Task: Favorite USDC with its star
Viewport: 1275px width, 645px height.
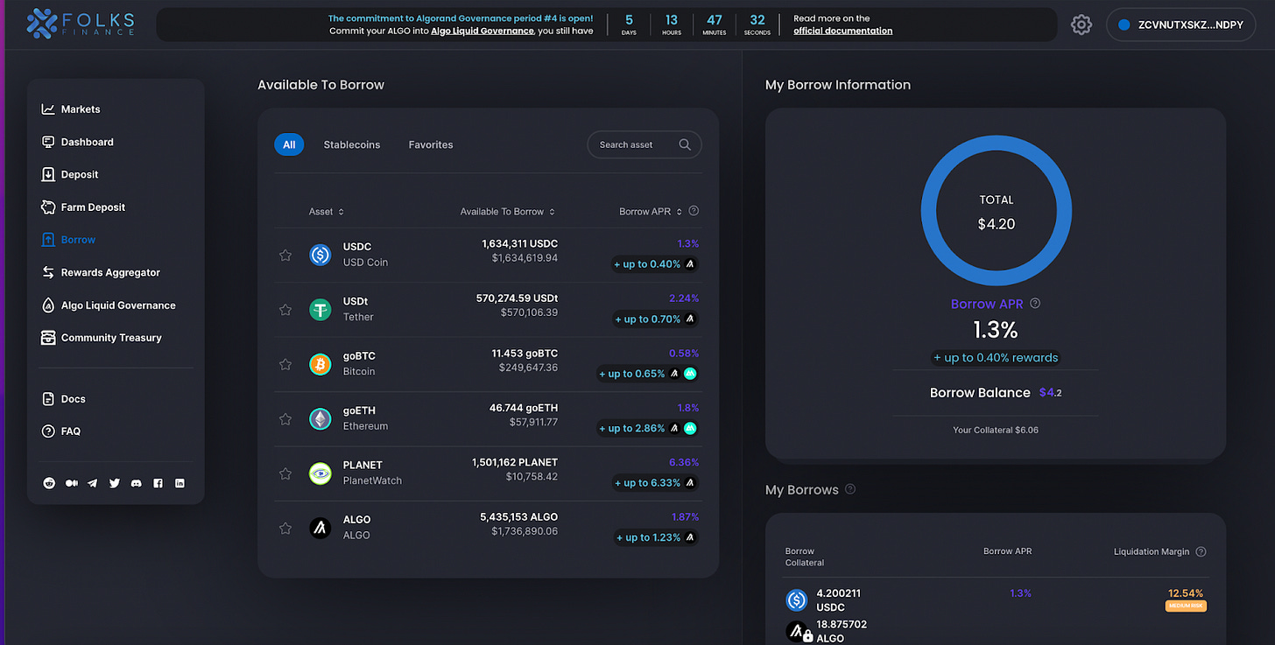Action: point(285,255)
